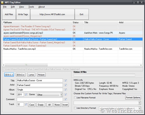Viewport: 145px width, 115px height.
Task: Switch to the ID3v1.1 tab
Action: coord(9,75)
